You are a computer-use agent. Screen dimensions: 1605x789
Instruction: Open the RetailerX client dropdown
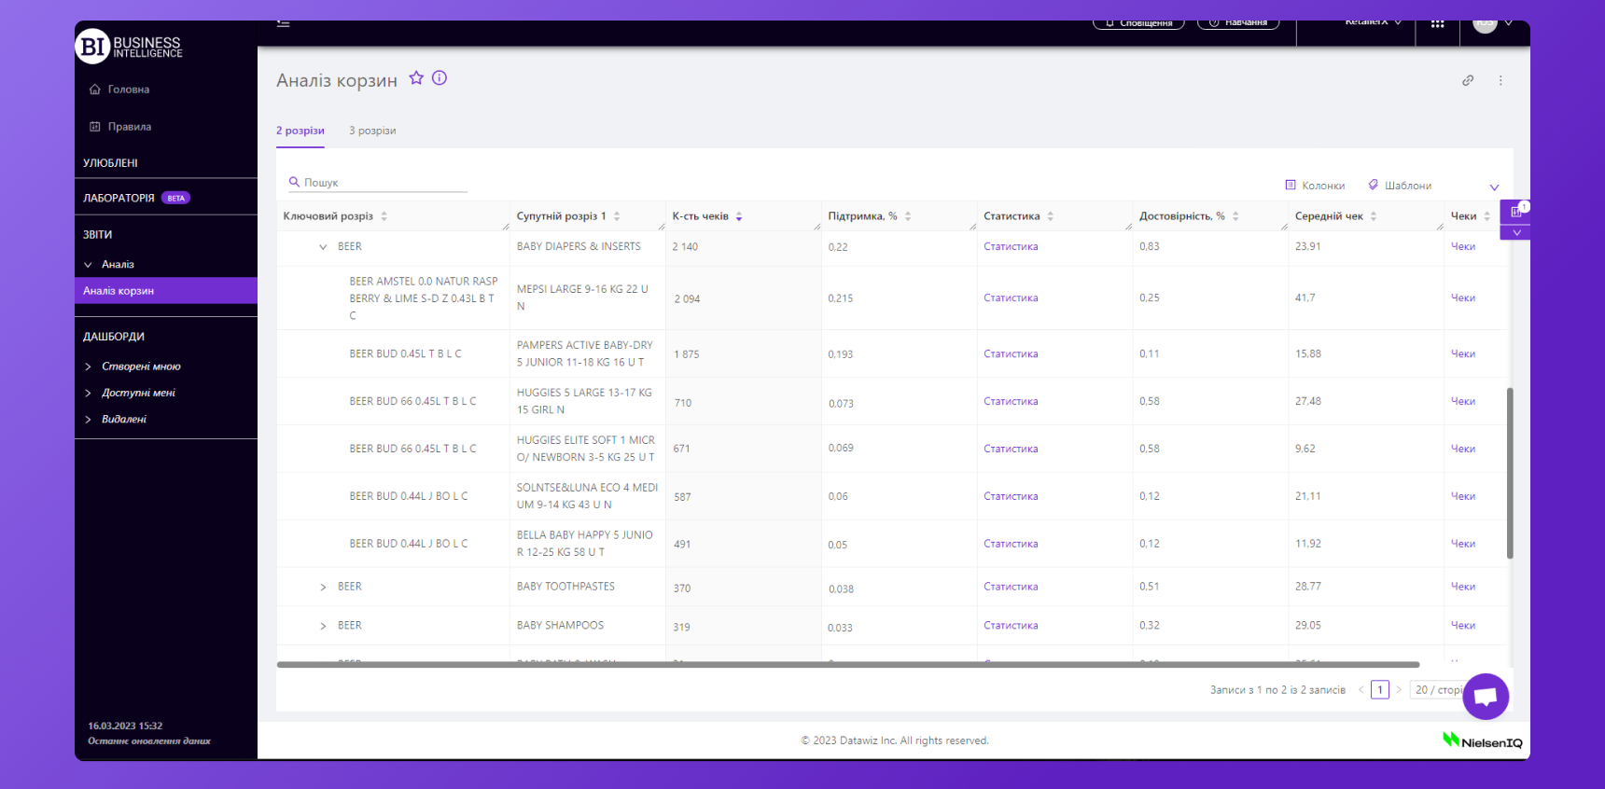pos(1373,22)
